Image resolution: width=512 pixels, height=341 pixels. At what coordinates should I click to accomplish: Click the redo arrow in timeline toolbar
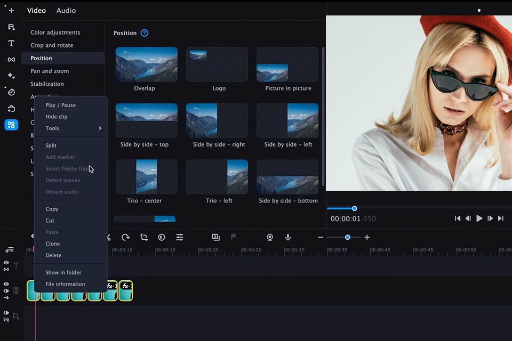coord(125,237)
